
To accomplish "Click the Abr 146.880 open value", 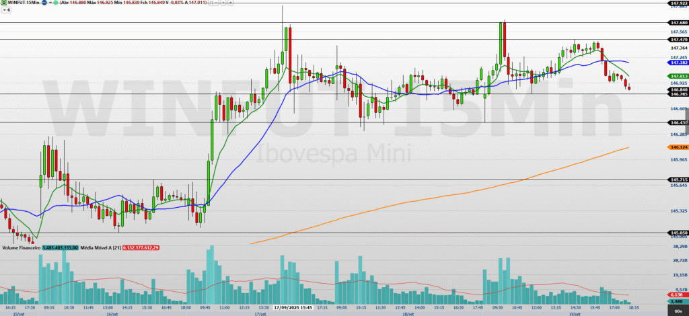I will point(74,3).
